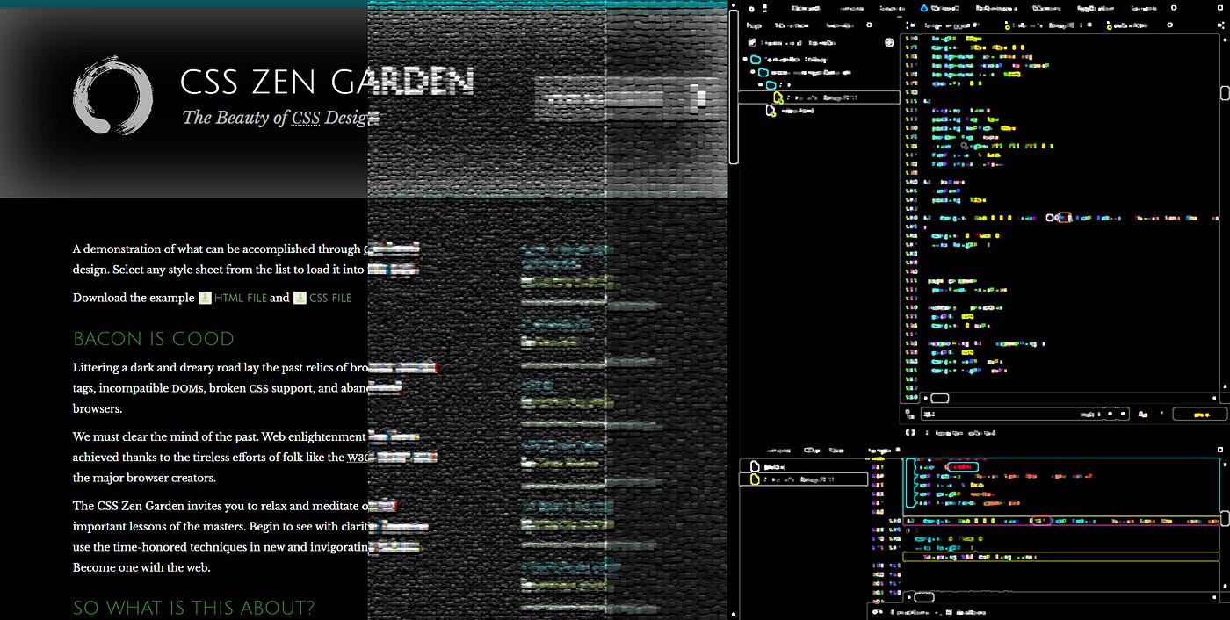1230x620 pixels.
Task: Select the highlighted yellow file in upper file tree
Action: pos(819,97)
